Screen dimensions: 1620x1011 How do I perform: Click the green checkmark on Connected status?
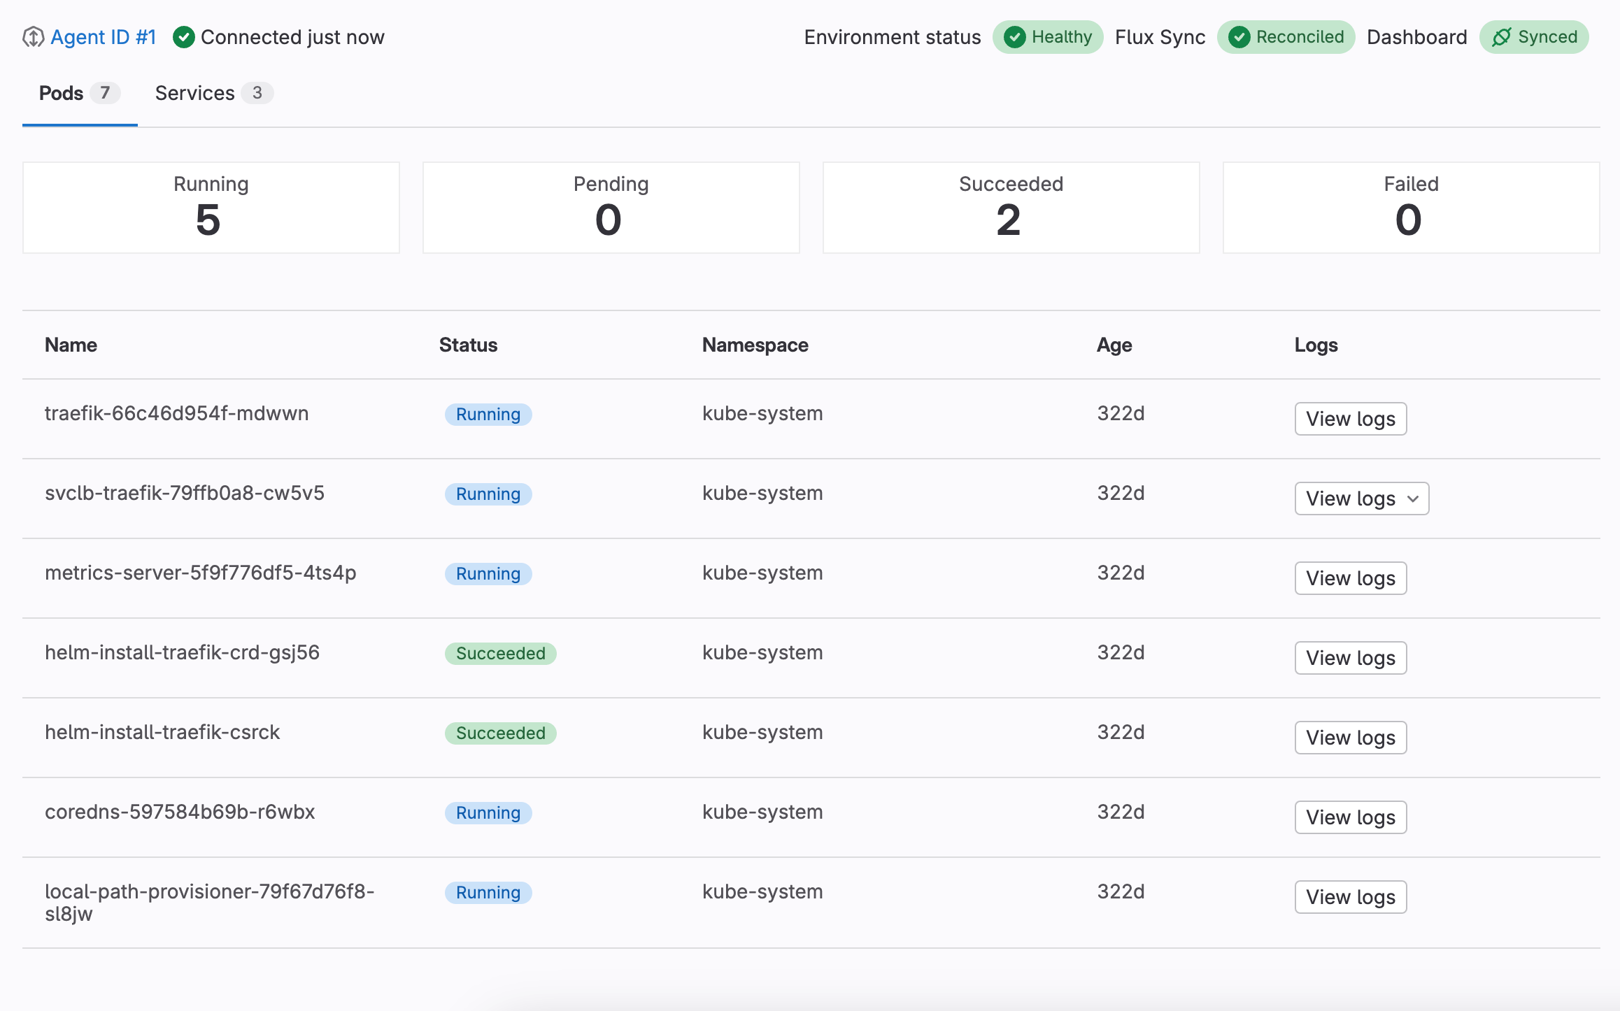click(x=184, y=37)
